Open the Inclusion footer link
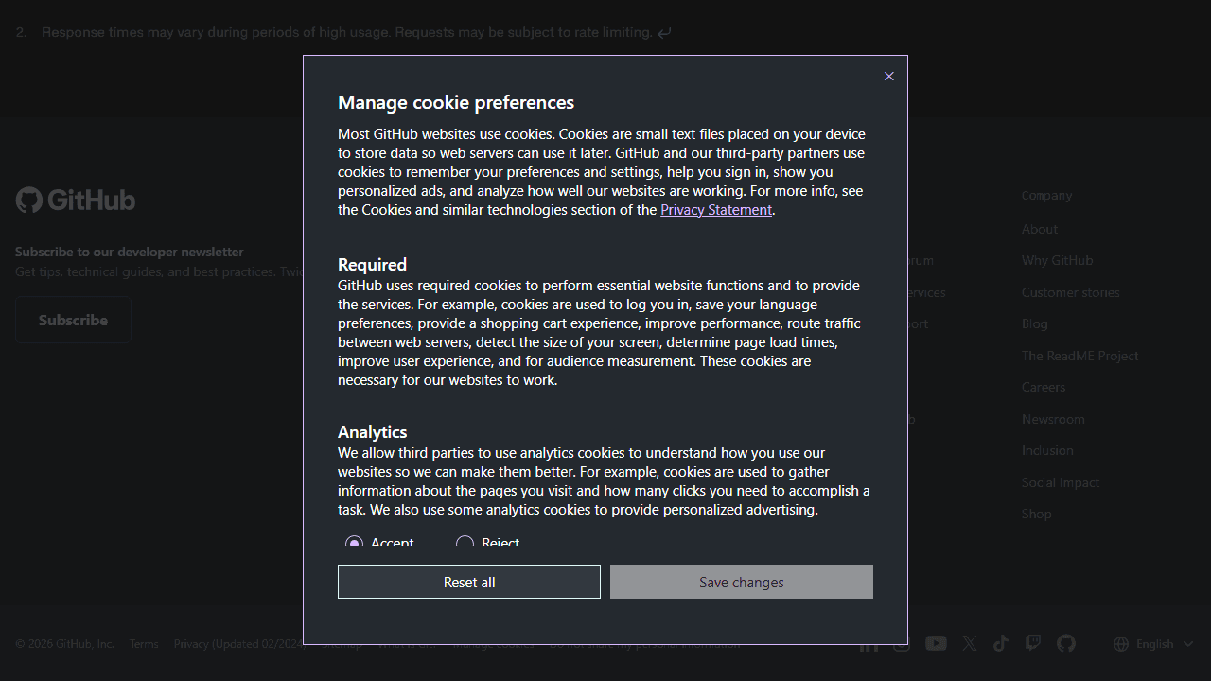This screenshot has height=681, width=1211. (1047, 450)
